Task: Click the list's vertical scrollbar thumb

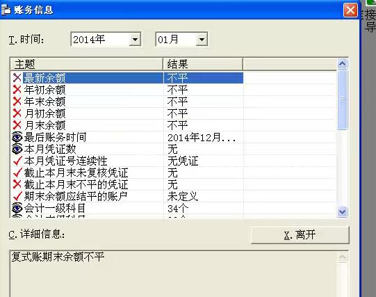Action: pyautogui.click(x=342, y=99)
